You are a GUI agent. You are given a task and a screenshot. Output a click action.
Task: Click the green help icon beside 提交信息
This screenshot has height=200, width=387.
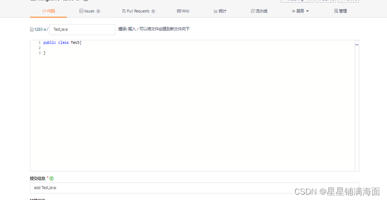pos(51,179)
